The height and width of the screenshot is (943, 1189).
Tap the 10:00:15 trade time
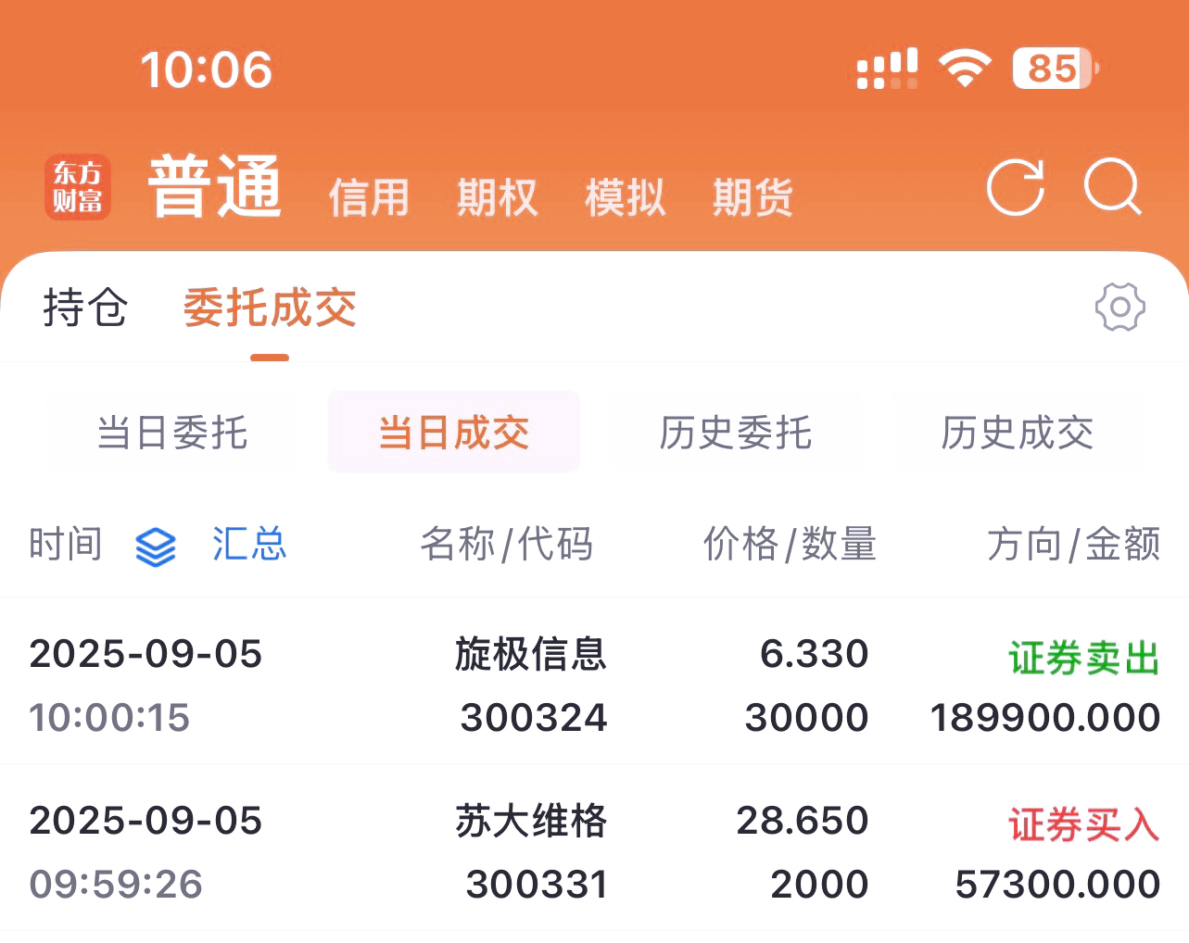click(109, 718)
